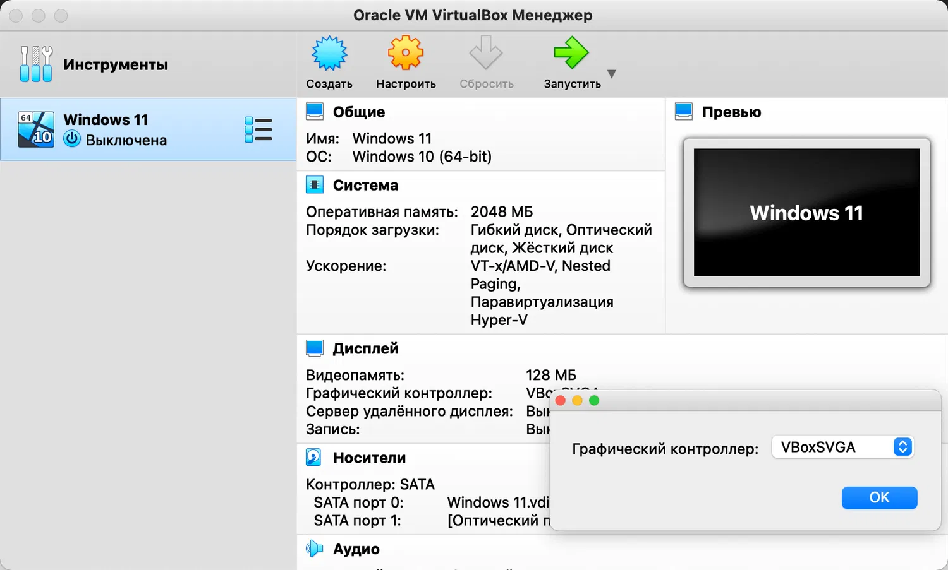Click the Контроллер: SATA row
The image size is (948, 570).
point(370,484)
